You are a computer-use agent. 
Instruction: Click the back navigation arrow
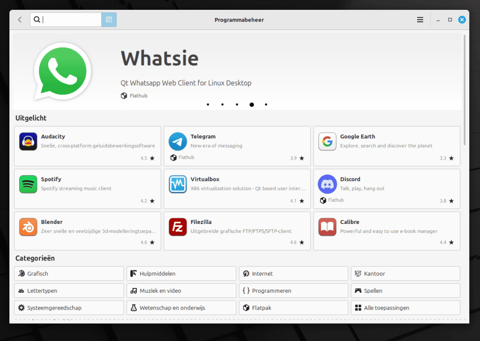19,19
